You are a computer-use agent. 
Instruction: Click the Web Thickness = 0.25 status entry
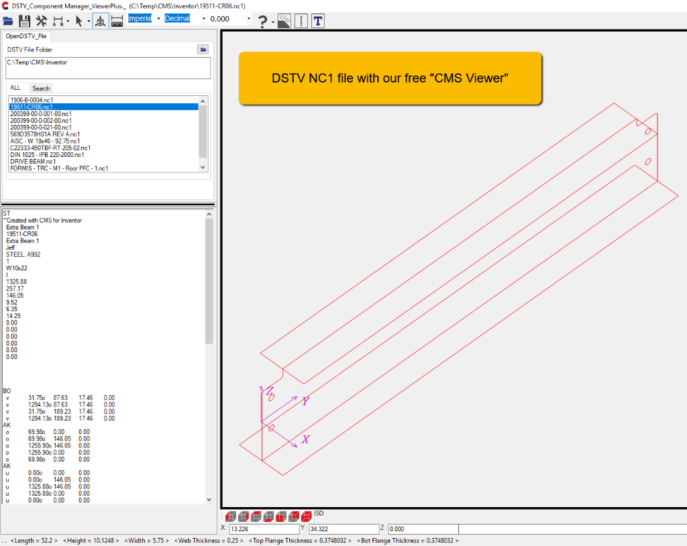[209, 541]
